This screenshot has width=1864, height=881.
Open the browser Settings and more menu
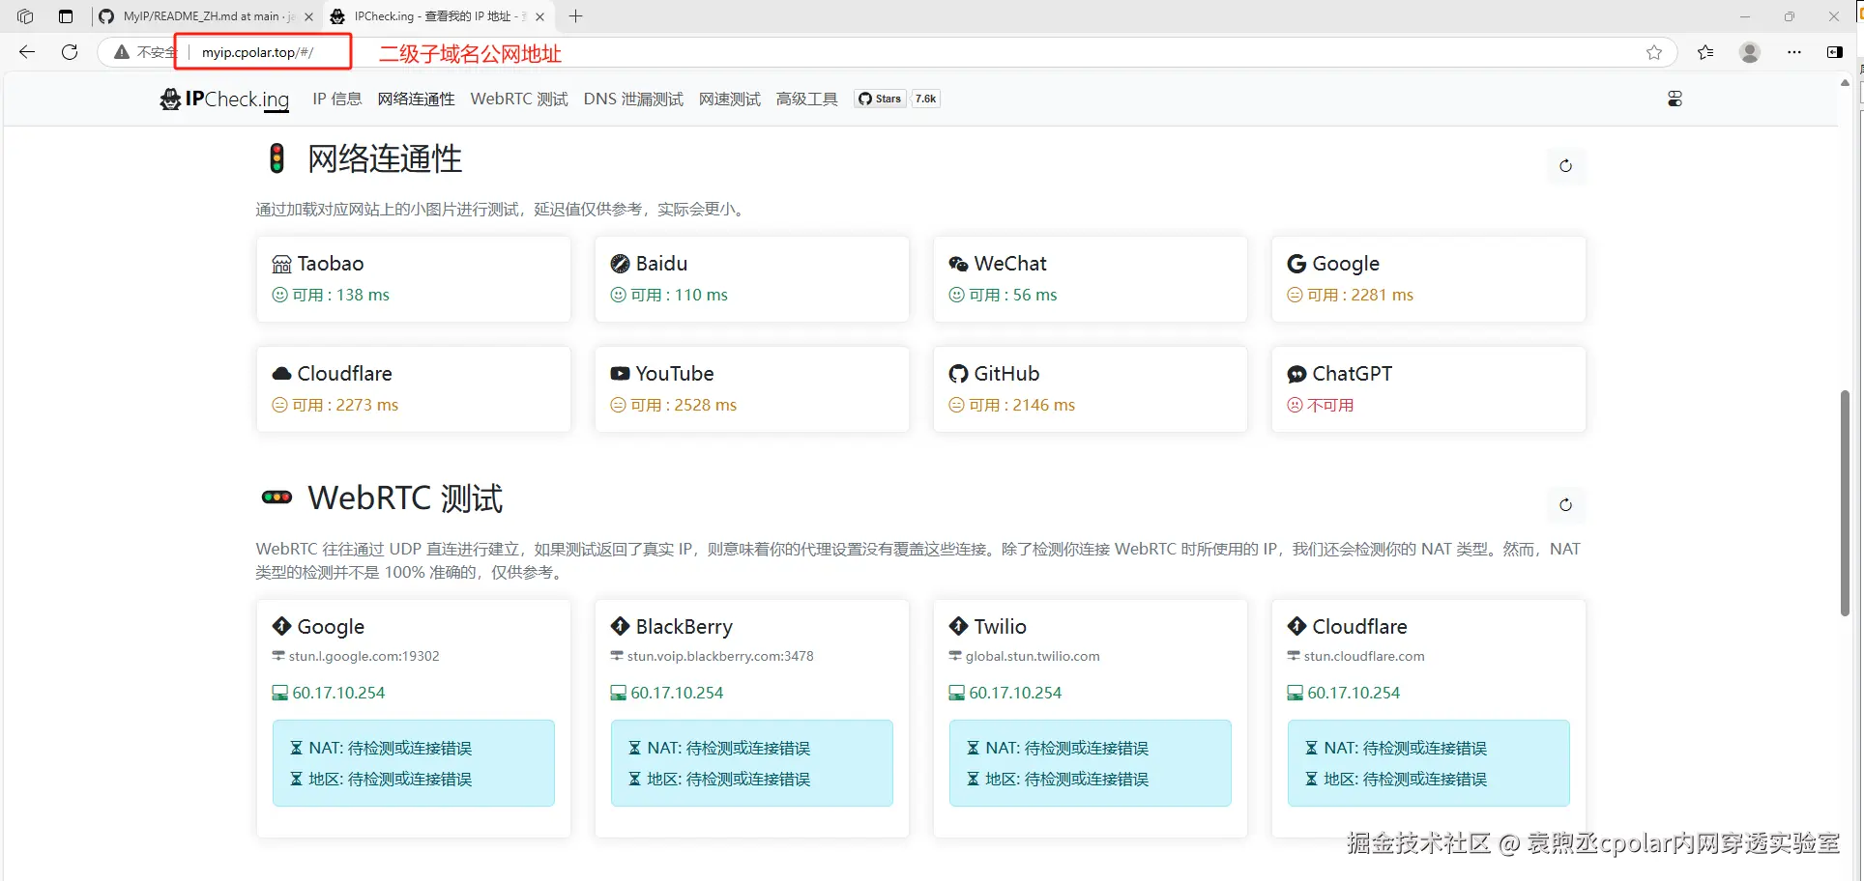tap(1794, 52)
